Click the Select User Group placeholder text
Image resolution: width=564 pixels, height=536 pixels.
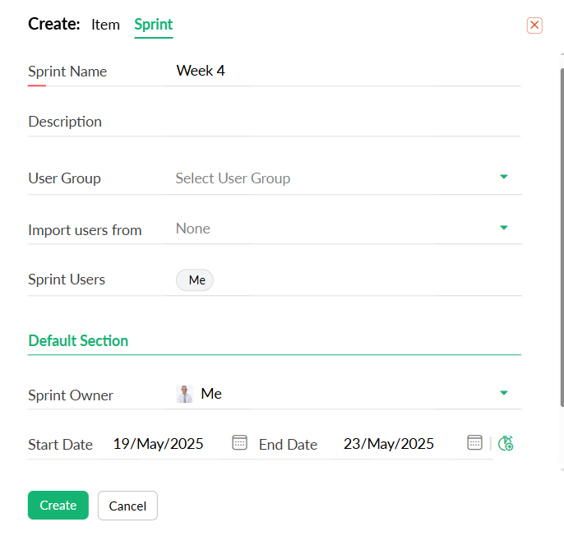pos(233,178)
